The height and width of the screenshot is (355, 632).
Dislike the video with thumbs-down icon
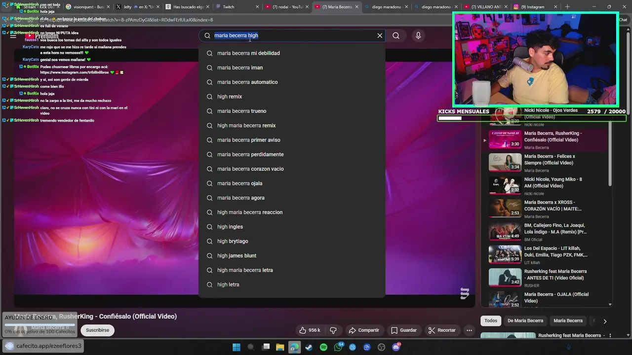pos(333,330)
